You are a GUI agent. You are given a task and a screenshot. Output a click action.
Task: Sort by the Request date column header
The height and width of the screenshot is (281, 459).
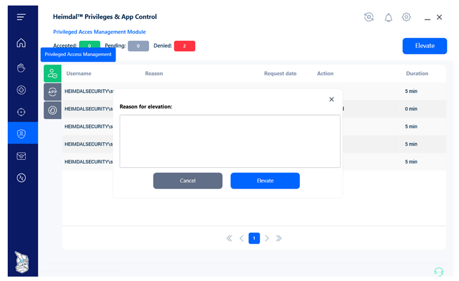point(280,73)
